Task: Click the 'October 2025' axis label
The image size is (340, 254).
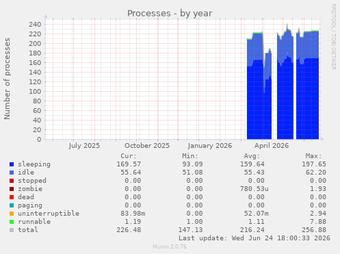Action: coord(147,146)
